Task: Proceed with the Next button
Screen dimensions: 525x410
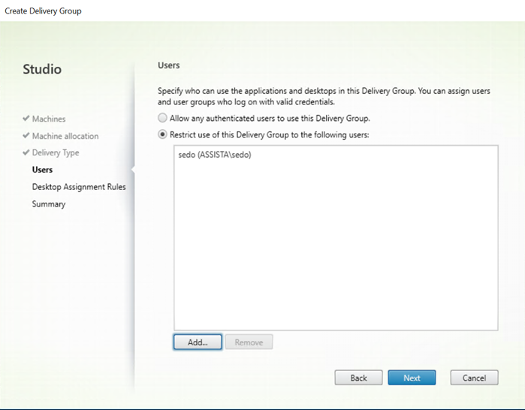Action: point(412,378)
